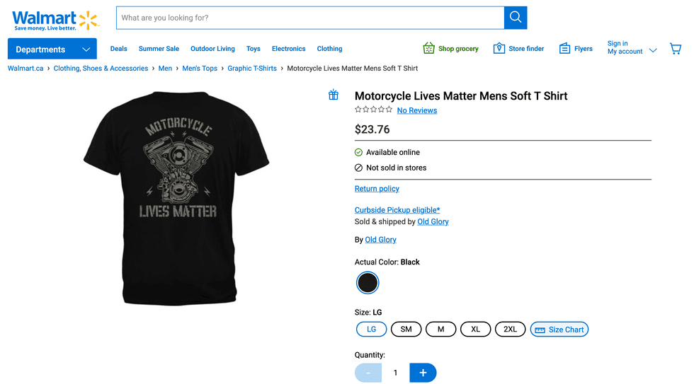Increase quantity with the plus button
Screen dimensions: 694x384
click(423, 373)
